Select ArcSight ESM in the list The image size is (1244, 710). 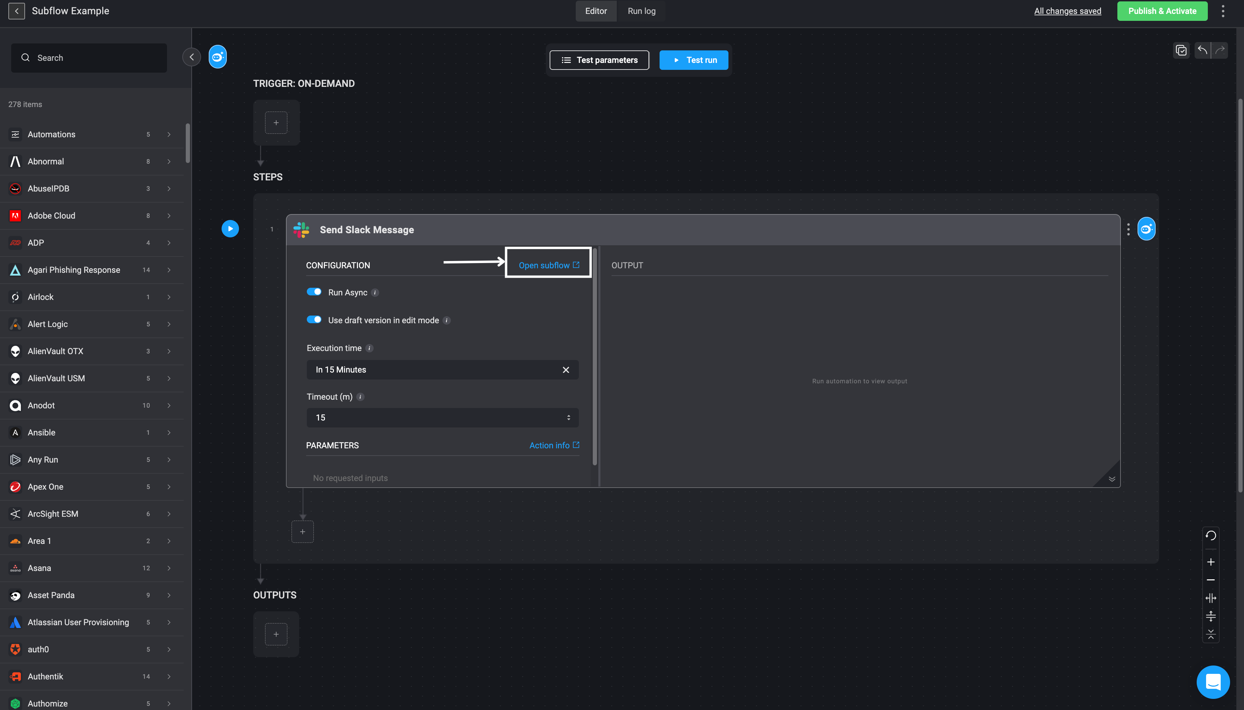tap(92, 514)
